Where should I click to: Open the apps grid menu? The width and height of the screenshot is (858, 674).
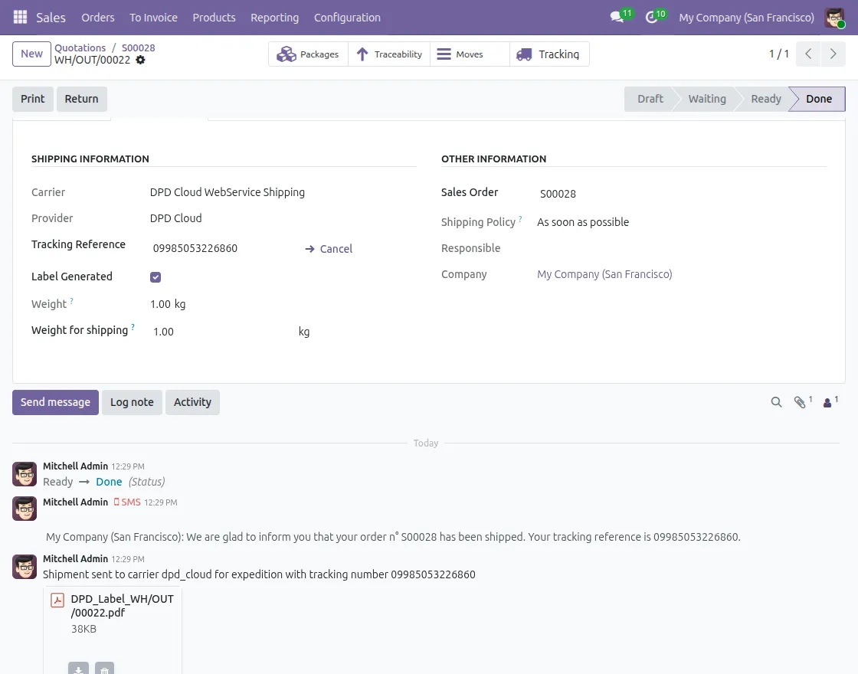tap(19, 17)
